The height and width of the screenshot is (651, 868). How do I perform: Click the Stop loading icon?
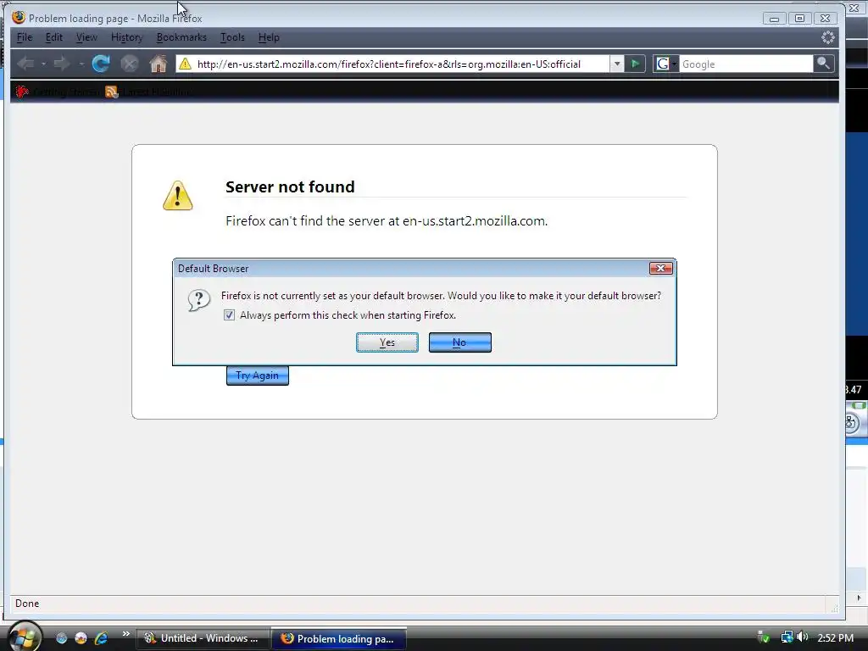[x=130, y=64]
